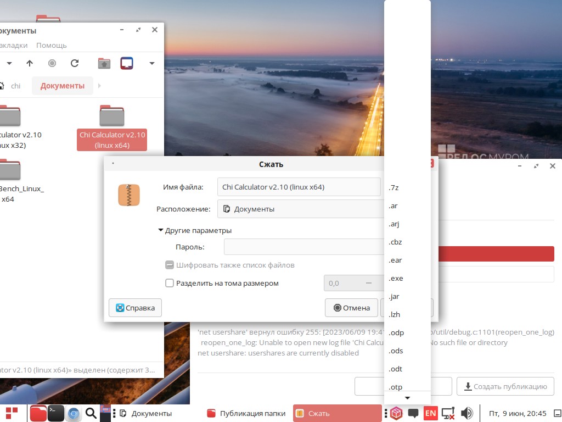Choose .otp format from list
This screenshot has width=562, height=422.
coord(407,387)
